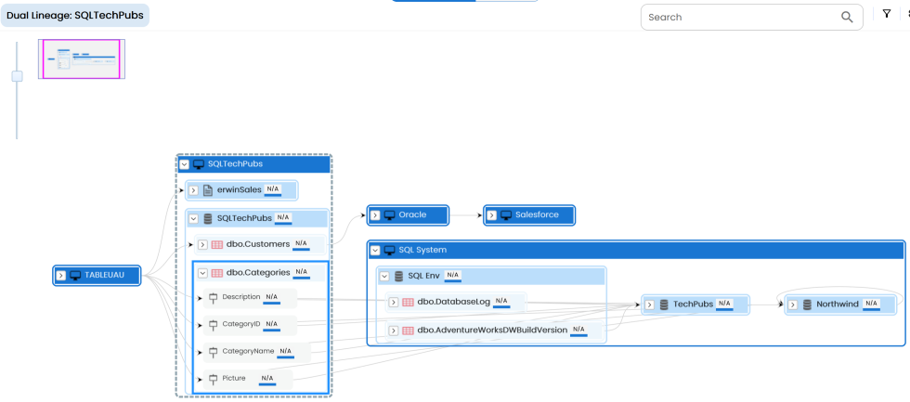
Task: Collapse the SQLTechPubs system node
Action: click(184, 164)
